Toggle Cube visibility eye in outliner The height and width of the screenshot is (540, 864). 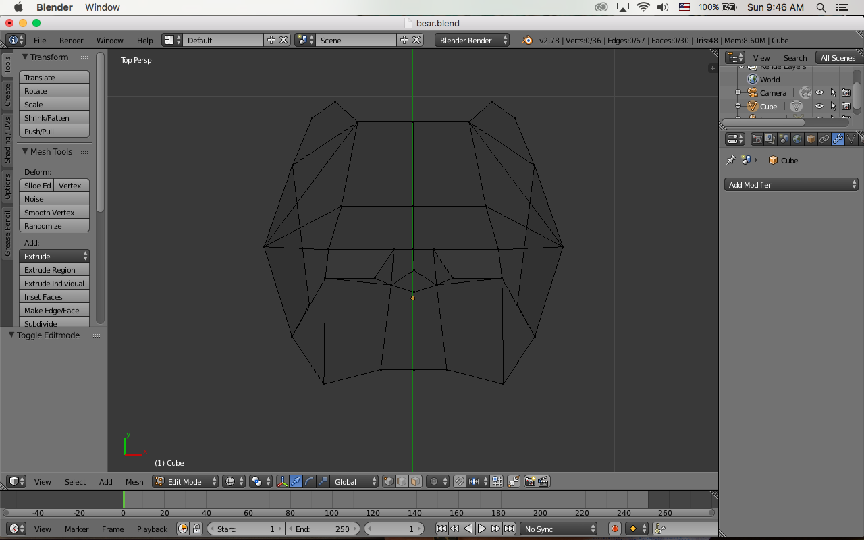pyautogui.click(x=819, y=106)
